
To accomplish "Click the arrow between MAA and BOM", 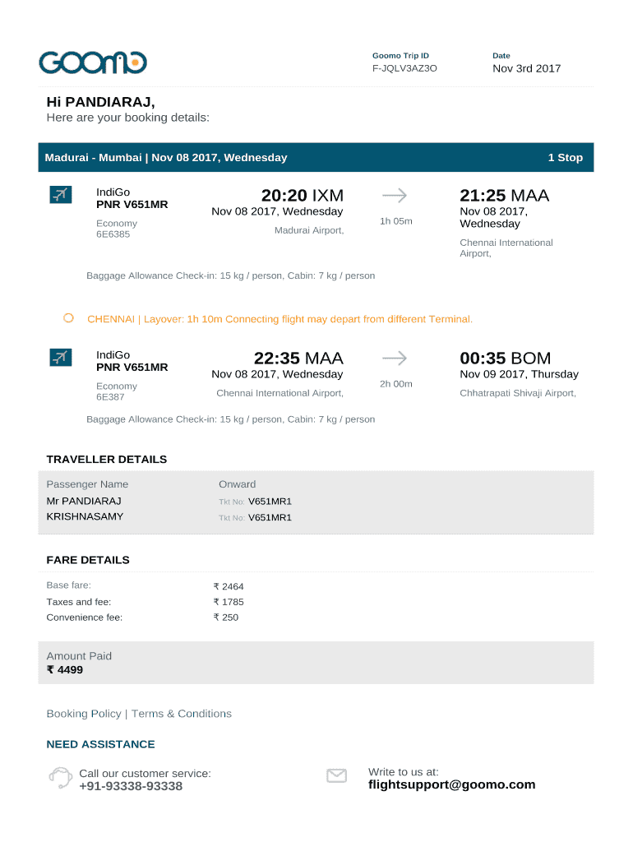I will [x=395, y=358].
